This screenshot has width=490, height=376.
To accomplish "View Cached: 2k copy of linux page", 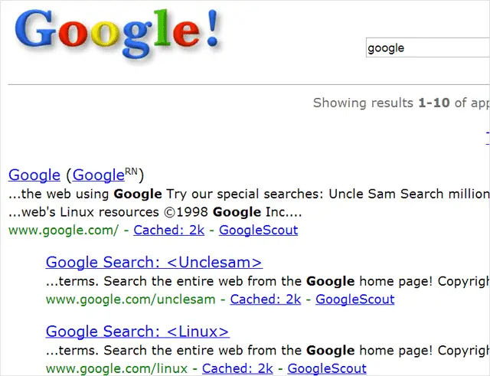I will (237, 369).
